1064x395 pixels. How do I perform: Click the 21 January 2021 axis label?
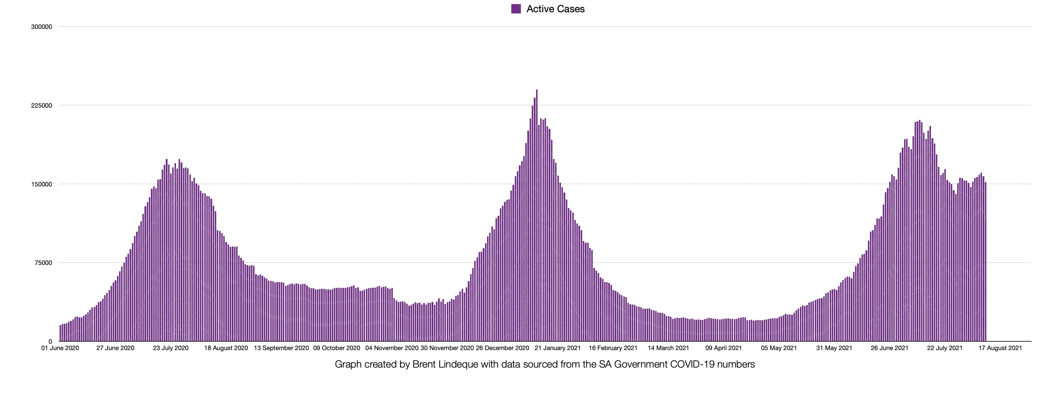click(x=558, y=348)
